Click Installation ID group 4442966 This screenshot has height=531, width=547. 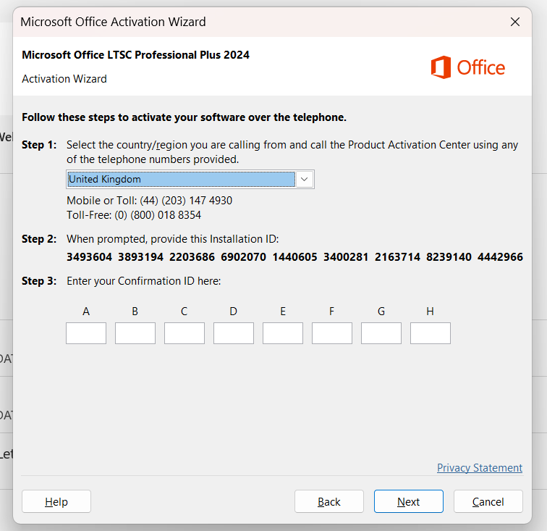pyautogui.click(x=500, y=257)
